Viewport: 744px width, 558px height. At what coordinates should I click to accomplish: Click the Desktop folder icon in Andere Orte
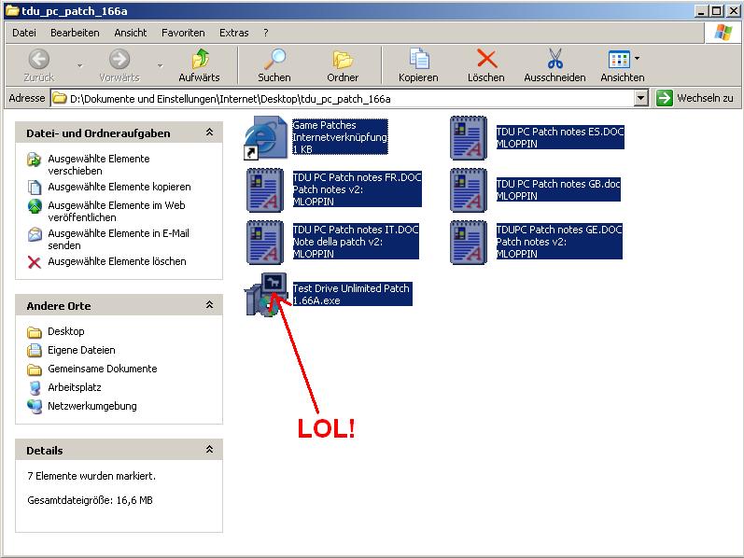(35, 331)
